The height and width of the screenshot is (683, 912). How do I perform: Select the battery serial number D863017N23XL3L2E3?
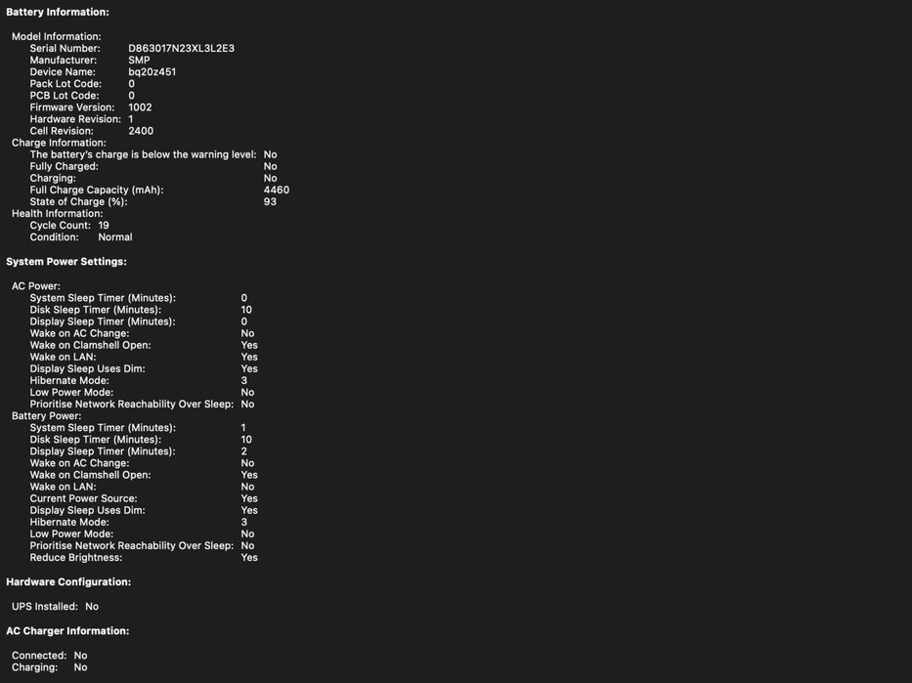pos(181,48)
